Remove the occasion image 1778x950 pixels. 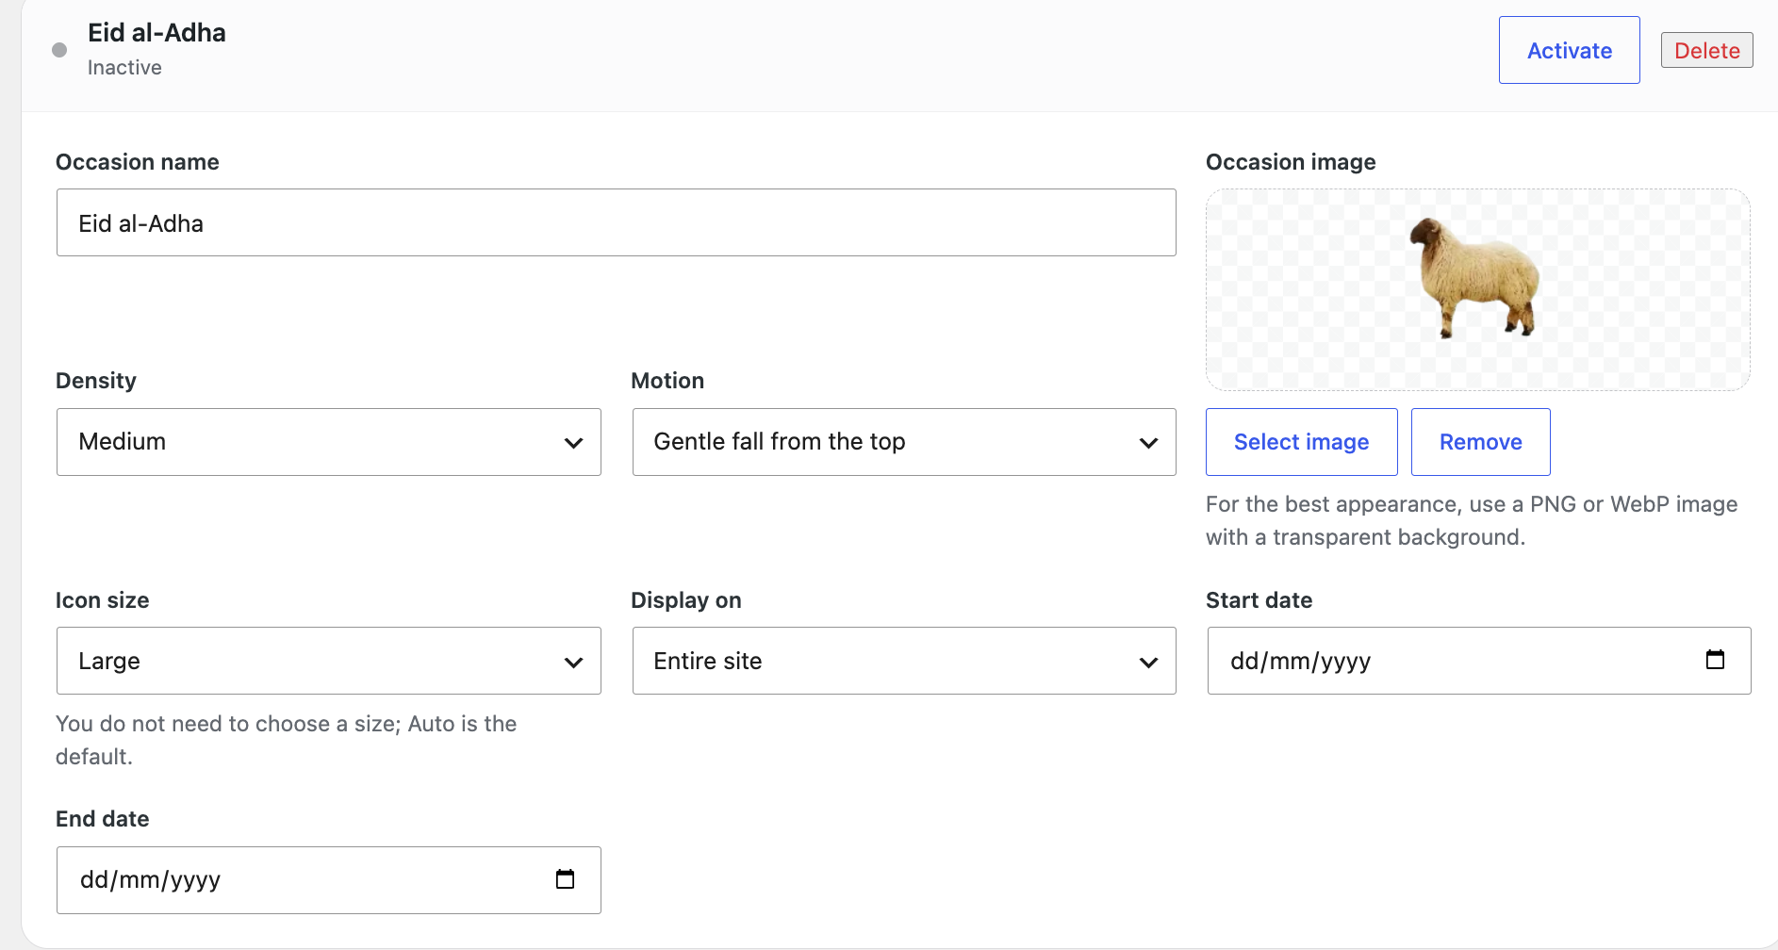coord(1481,442)
